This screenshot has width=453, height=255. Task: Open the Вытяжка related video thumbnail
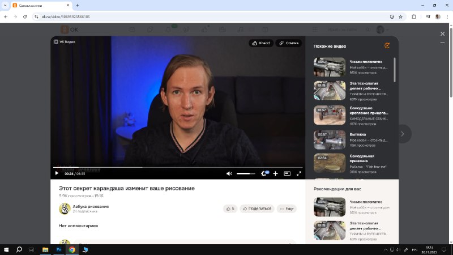(x=330, y=139)
